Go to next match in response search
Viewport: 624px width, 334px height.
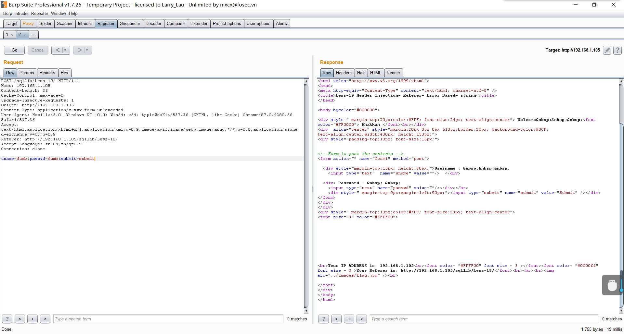click(361, 319)
